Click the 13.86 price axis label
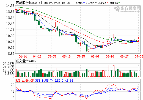This screenshot has width=143, height=100. [10, 12]
